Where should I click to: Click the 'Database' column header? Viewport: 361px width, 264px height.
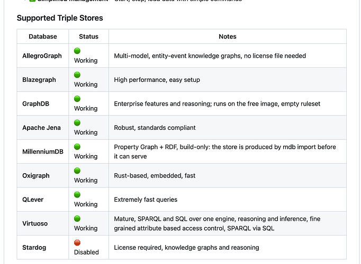[x=43, y=36]
